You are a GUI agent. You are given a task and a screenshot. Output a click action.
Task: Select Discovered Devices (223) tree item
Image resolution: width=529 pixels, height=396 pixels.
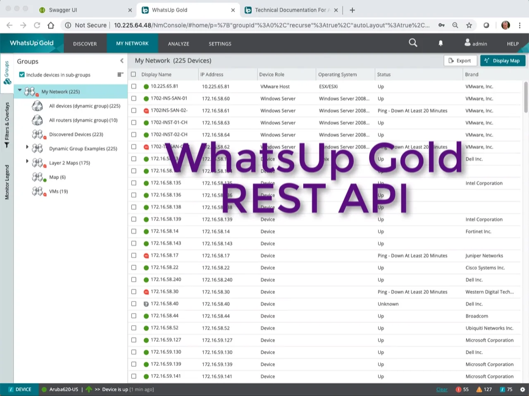(76, 134)
